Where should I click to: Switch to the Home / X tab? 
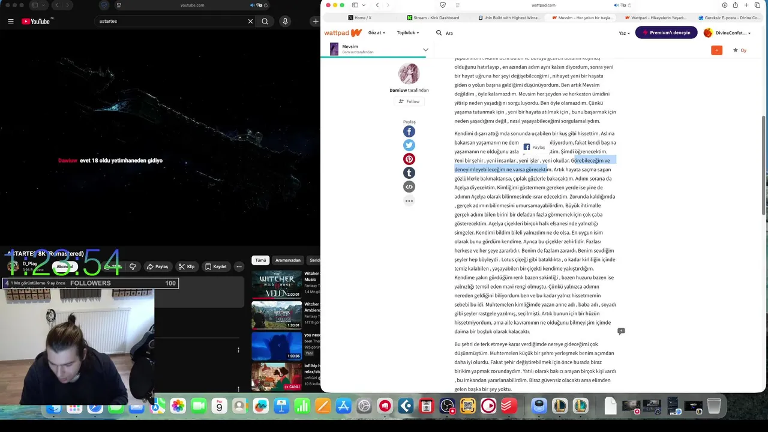pos(359,17)
